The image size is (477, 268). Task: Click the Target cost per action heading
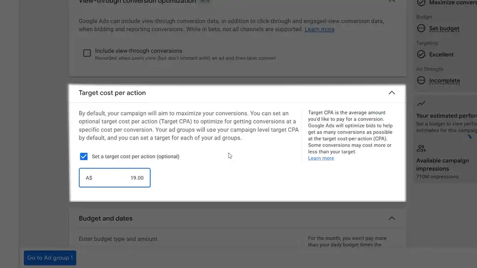[112, 93]
